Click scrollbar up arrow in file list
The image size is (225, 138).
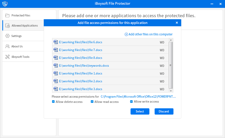pyautogui.click(x=171, y=40)
